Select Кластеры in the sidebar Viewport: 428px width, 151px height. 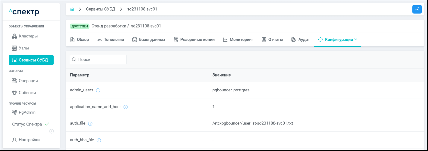pos(28,36)
